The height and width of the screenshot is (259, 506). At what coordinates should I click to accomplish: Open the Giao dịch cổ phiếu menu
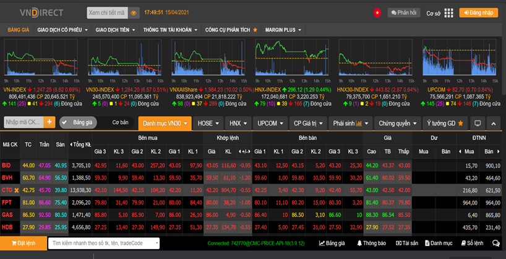click(62, 29)
